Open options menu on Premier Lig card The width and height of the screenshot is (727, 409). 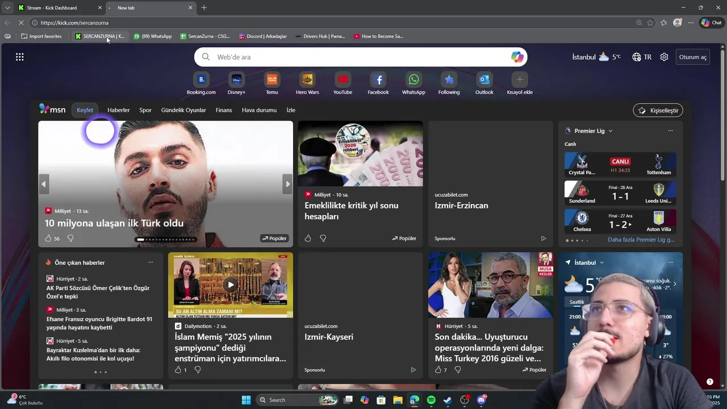pyautogui.click(x=670, y=131)
